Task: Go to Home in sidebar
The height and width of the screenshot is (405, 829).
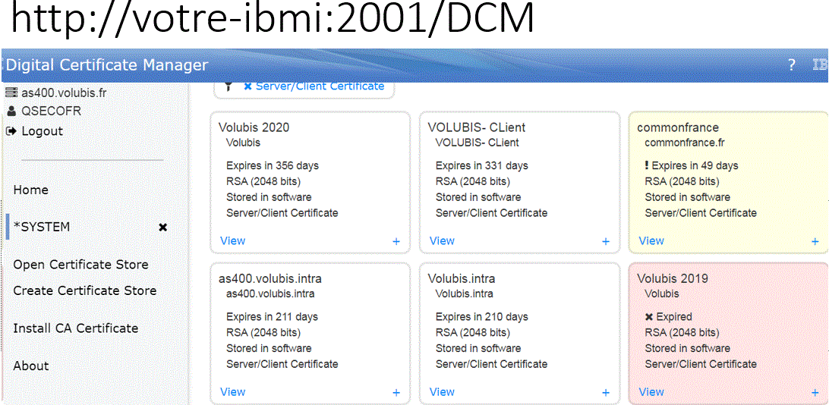Action: coord(30,190)
